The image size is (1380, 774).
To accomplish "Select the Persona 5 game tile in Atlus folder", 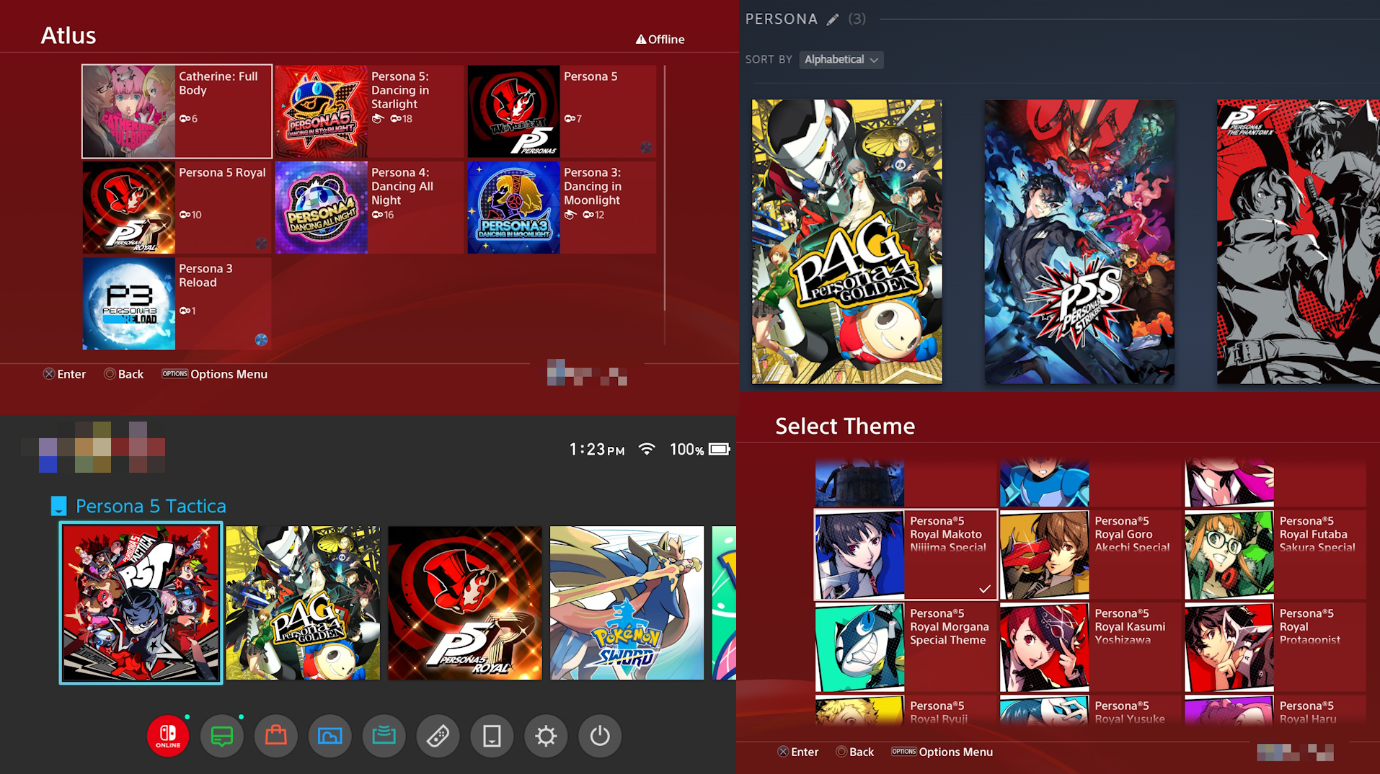I will coord(562,111).
